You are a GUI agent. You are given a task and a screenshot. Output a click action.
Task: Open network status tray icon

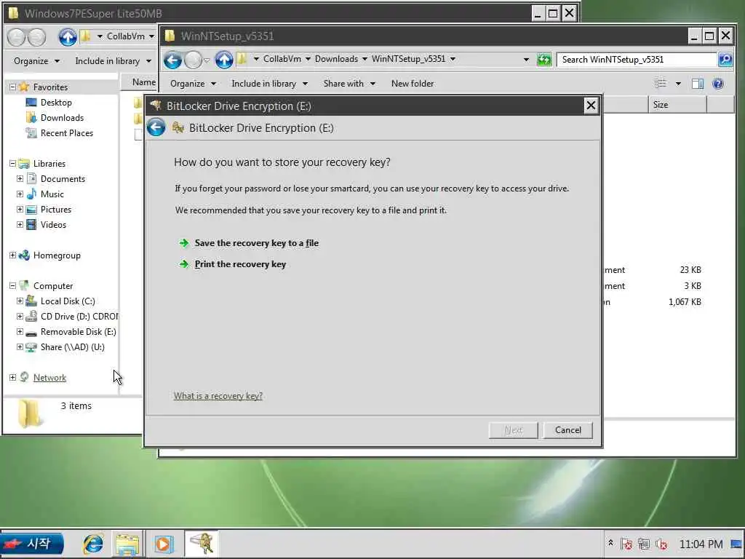pyautogui.click(x=644, y=544)
